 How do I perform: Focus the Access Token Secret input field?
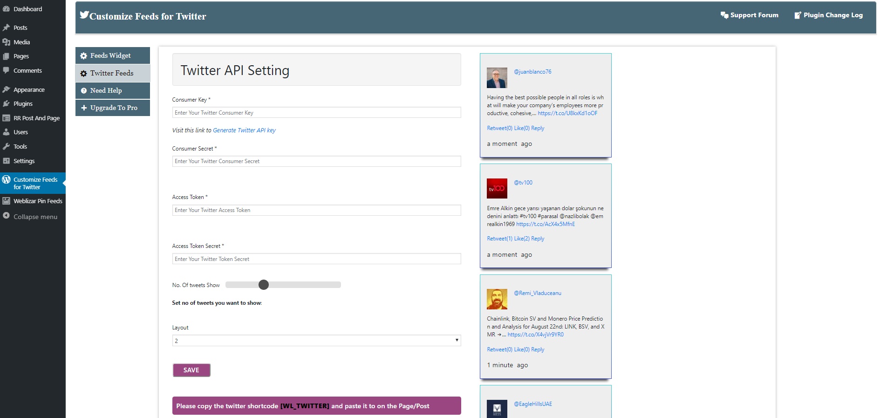[316, 259]
